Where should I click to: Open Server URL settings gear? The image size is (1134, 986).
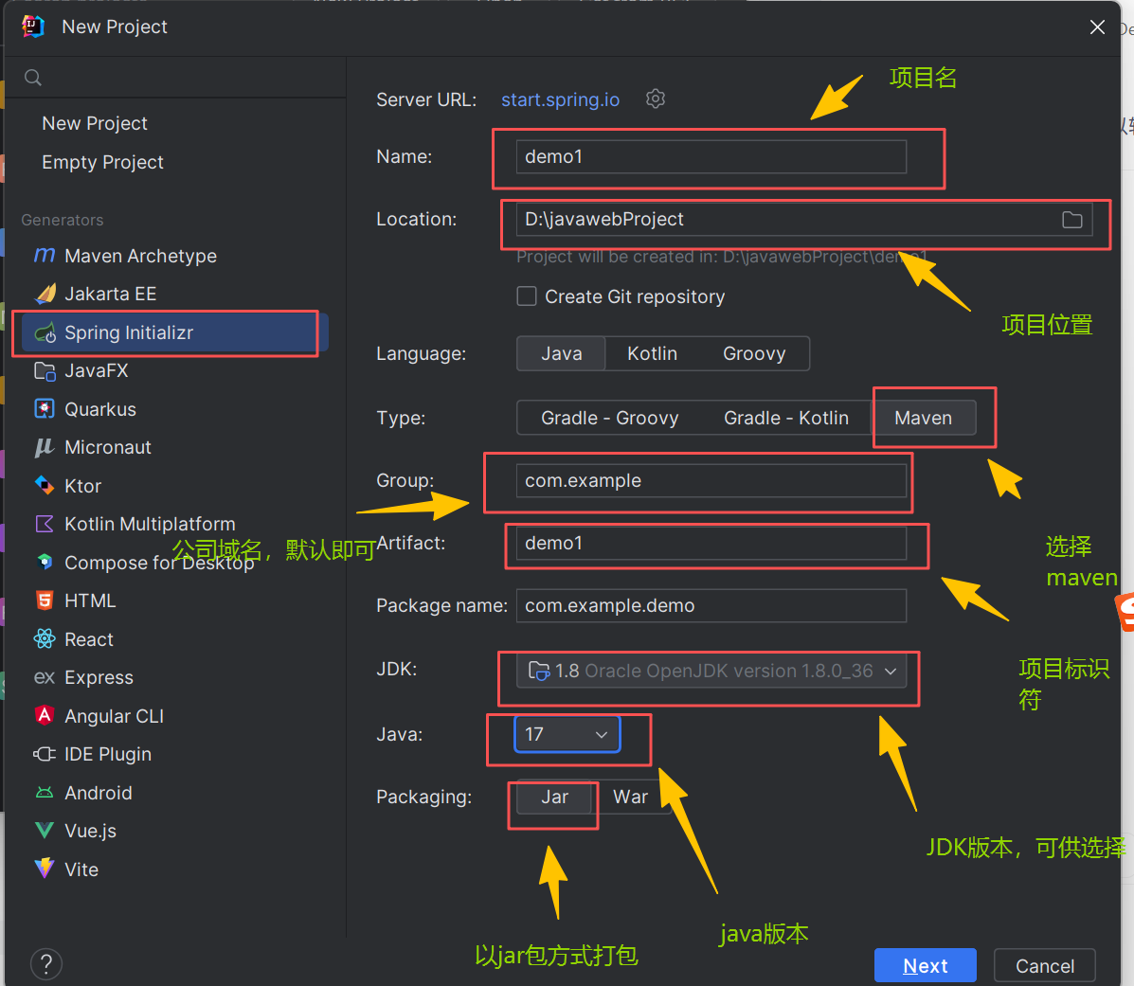click(x=656, y=99)
